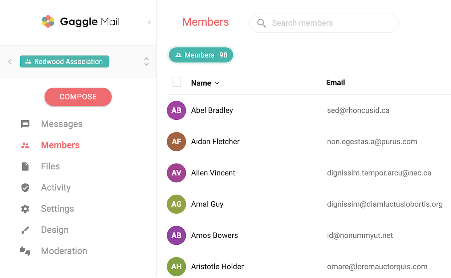Click Aidan Fletcher's AF avatar
451x278 pixels.
(176, 142)
